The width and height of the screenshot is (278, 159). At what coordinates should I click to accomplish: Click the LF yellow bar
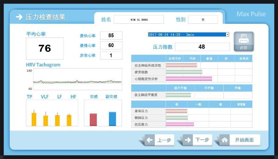click(57, 120)
